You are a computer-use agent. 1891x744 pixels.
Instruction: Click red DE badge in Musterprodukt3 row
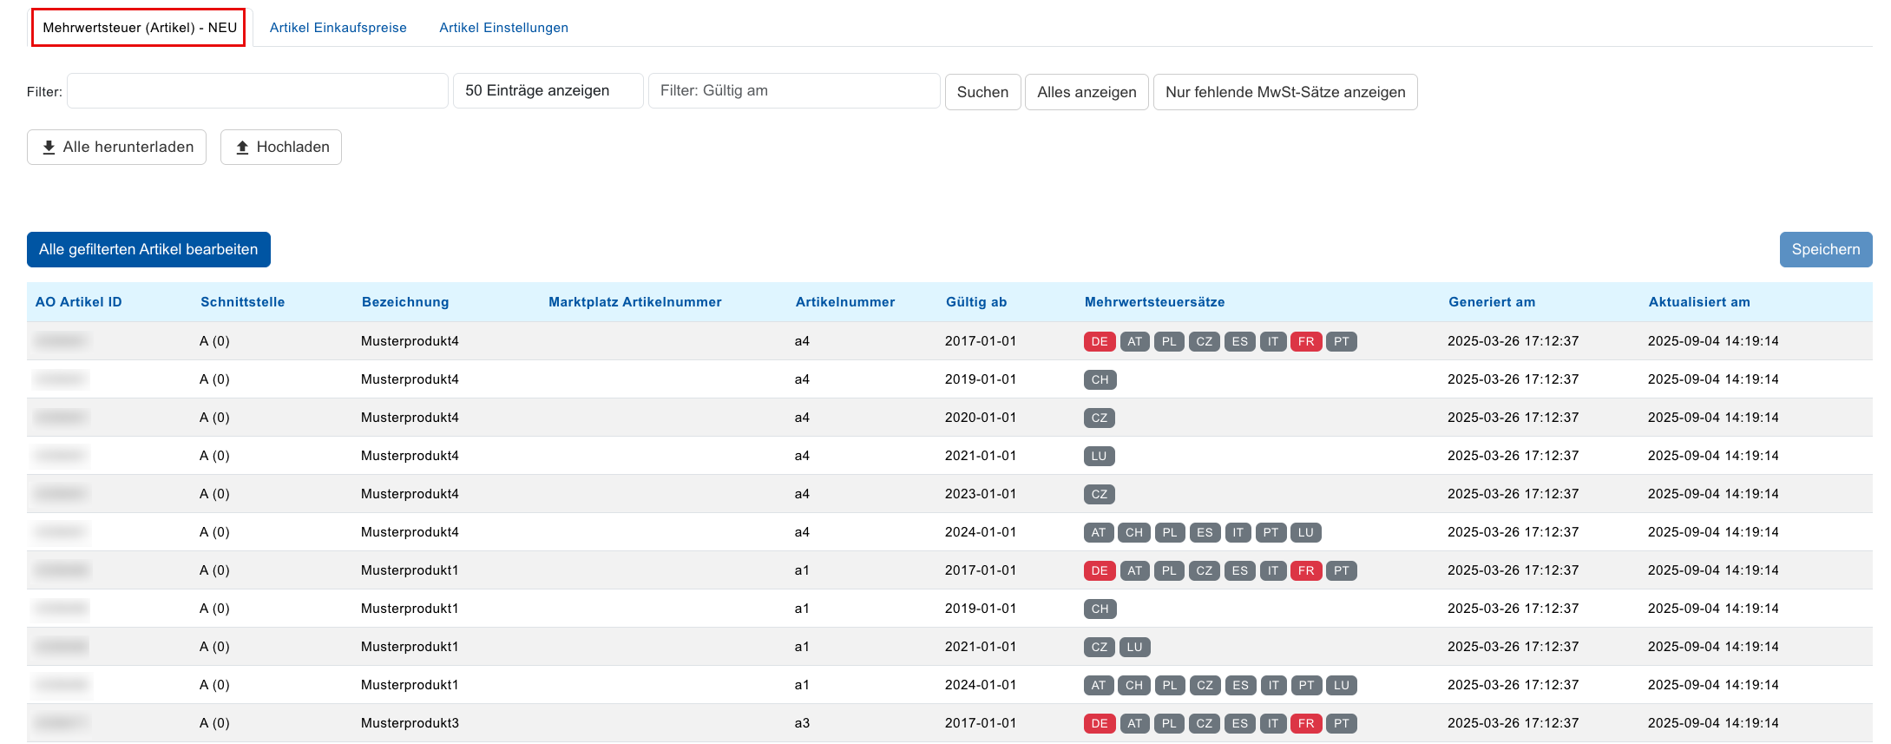tap(1099, 723)
